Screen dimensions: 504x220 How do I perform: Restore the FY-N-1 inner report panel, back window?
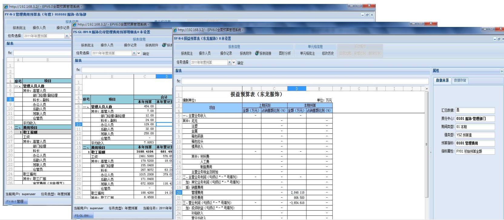367,15
